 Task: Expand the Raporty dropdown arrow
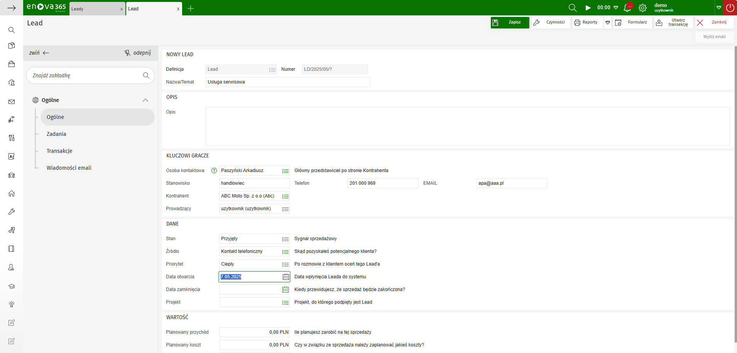608,23
